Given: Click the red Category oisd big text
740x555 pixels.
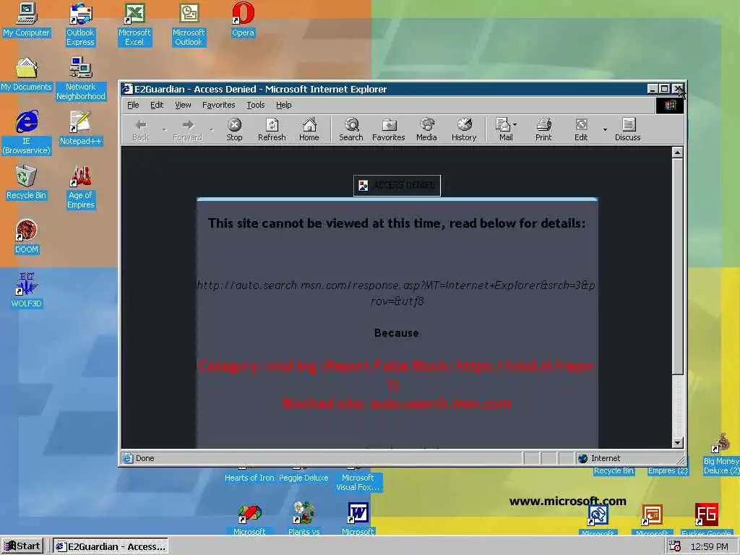Looking at the screenshot, I should [x=397, y=375].
